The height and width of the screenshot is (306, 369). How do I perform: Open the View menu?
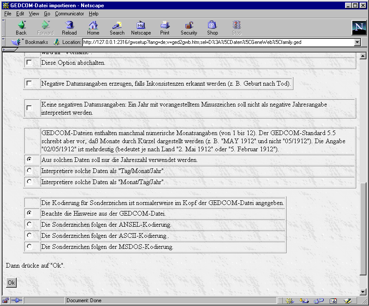(x=34, y=14)
